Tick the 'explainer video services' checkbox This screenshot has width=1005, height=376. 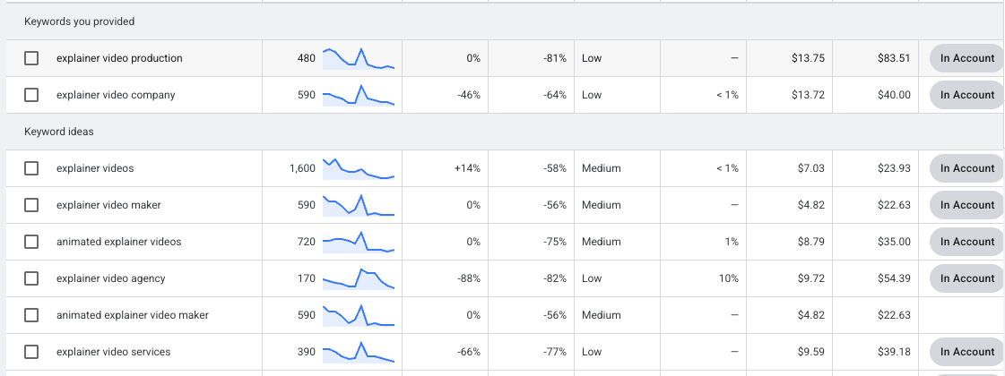point(31,352)
